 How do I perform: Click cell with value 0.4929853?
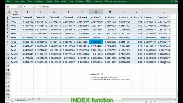pyautogui.click(x=27, y=22)
